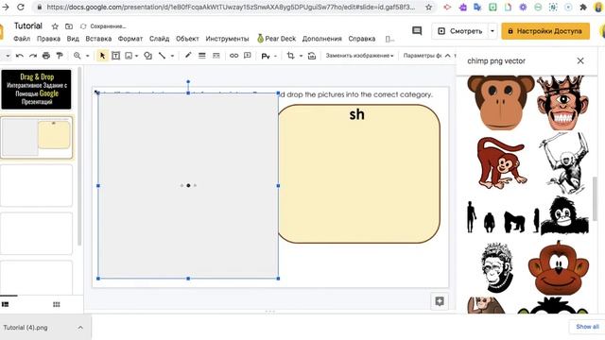This screenshot has height=340, width=605.
Task: Open the Слайд menu
Action: [x=160, y=39]
